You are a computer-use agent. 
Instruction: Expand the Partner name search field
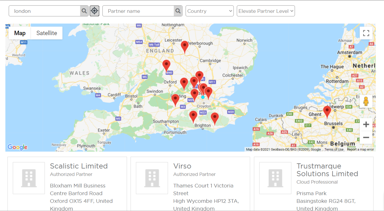click(138, 11)
